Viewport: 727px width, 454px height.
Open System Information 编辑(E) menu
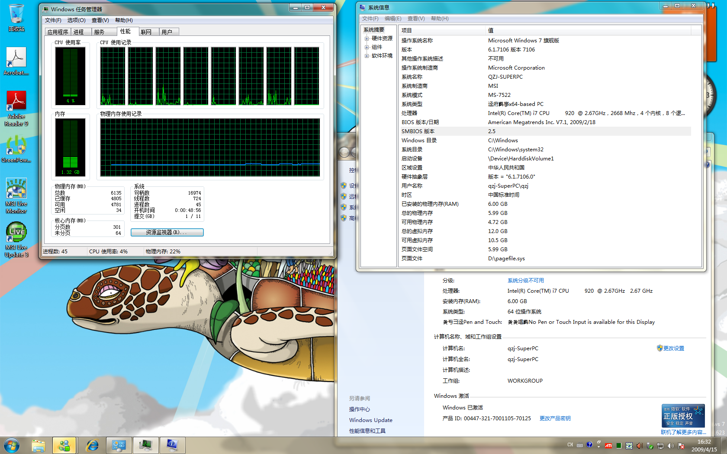(x=393, y=19)
